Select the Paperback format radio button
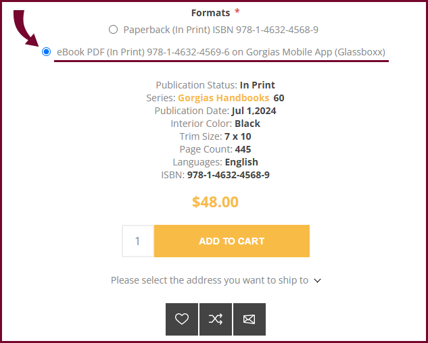 coord(114,29)
